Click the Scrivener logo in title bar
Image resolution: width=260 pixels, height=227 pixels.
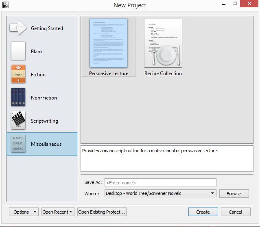click(x=6, y=5)
